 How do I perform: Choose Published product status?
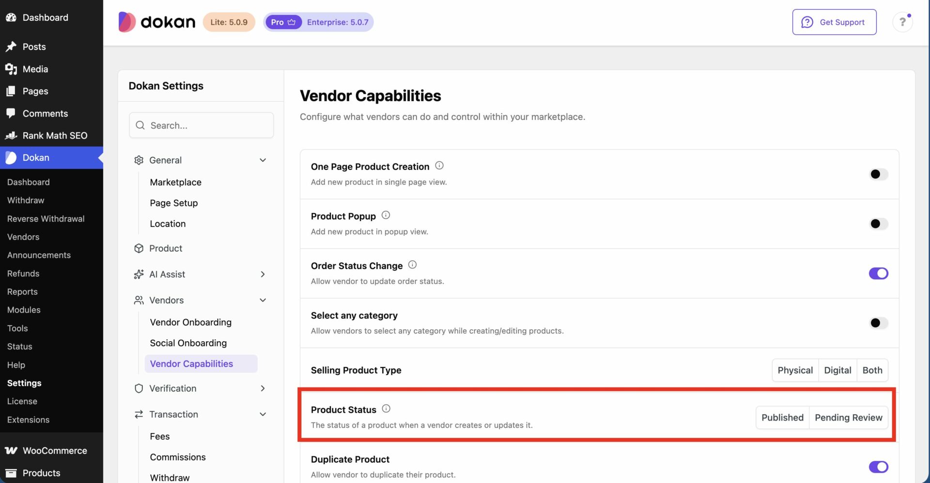tap(782, 418)
